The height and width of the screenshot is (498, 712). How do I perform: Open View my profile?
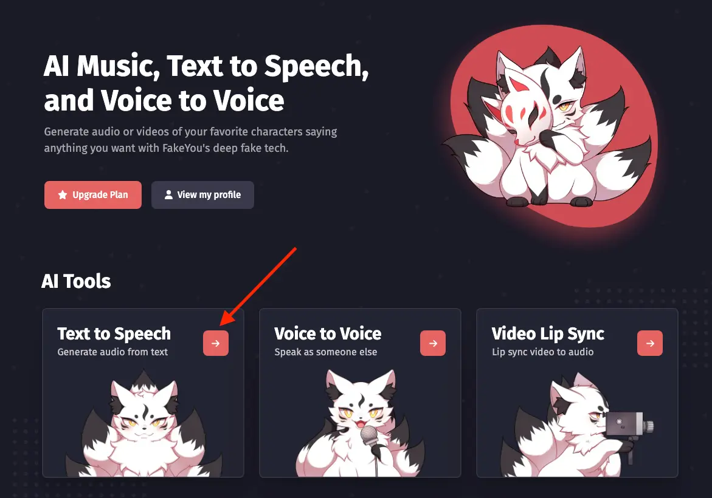pyautogui.click(x=202, y=195)
